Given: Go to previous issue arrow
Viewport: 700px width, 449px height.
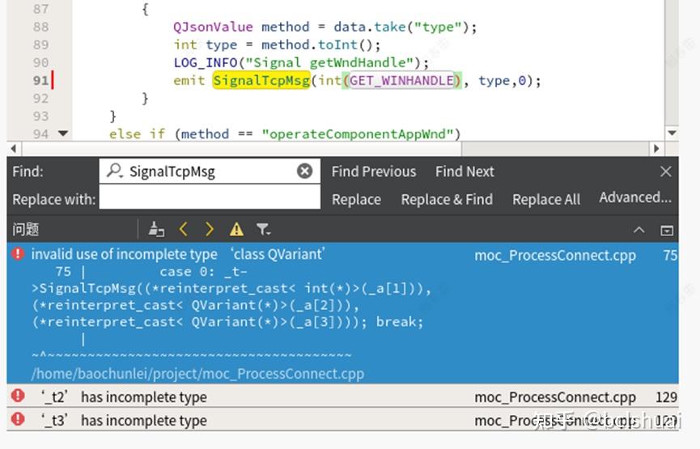Looking at the screenshot, I should coord(183,230).
